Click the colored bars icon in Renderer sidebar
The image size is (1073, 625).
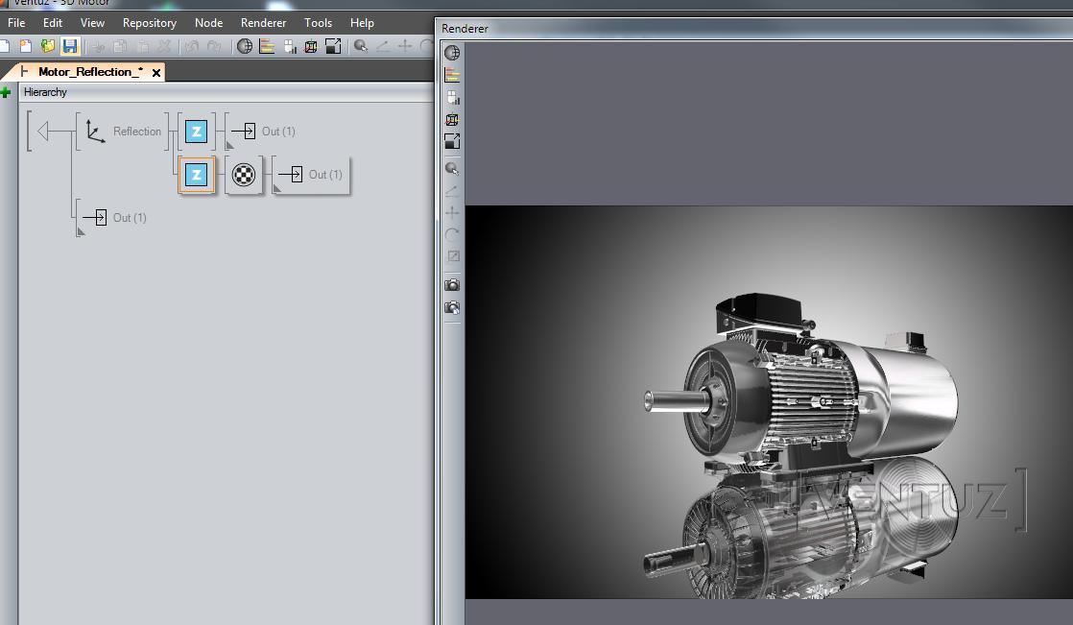pyautogui.click(x=452, y=75)
